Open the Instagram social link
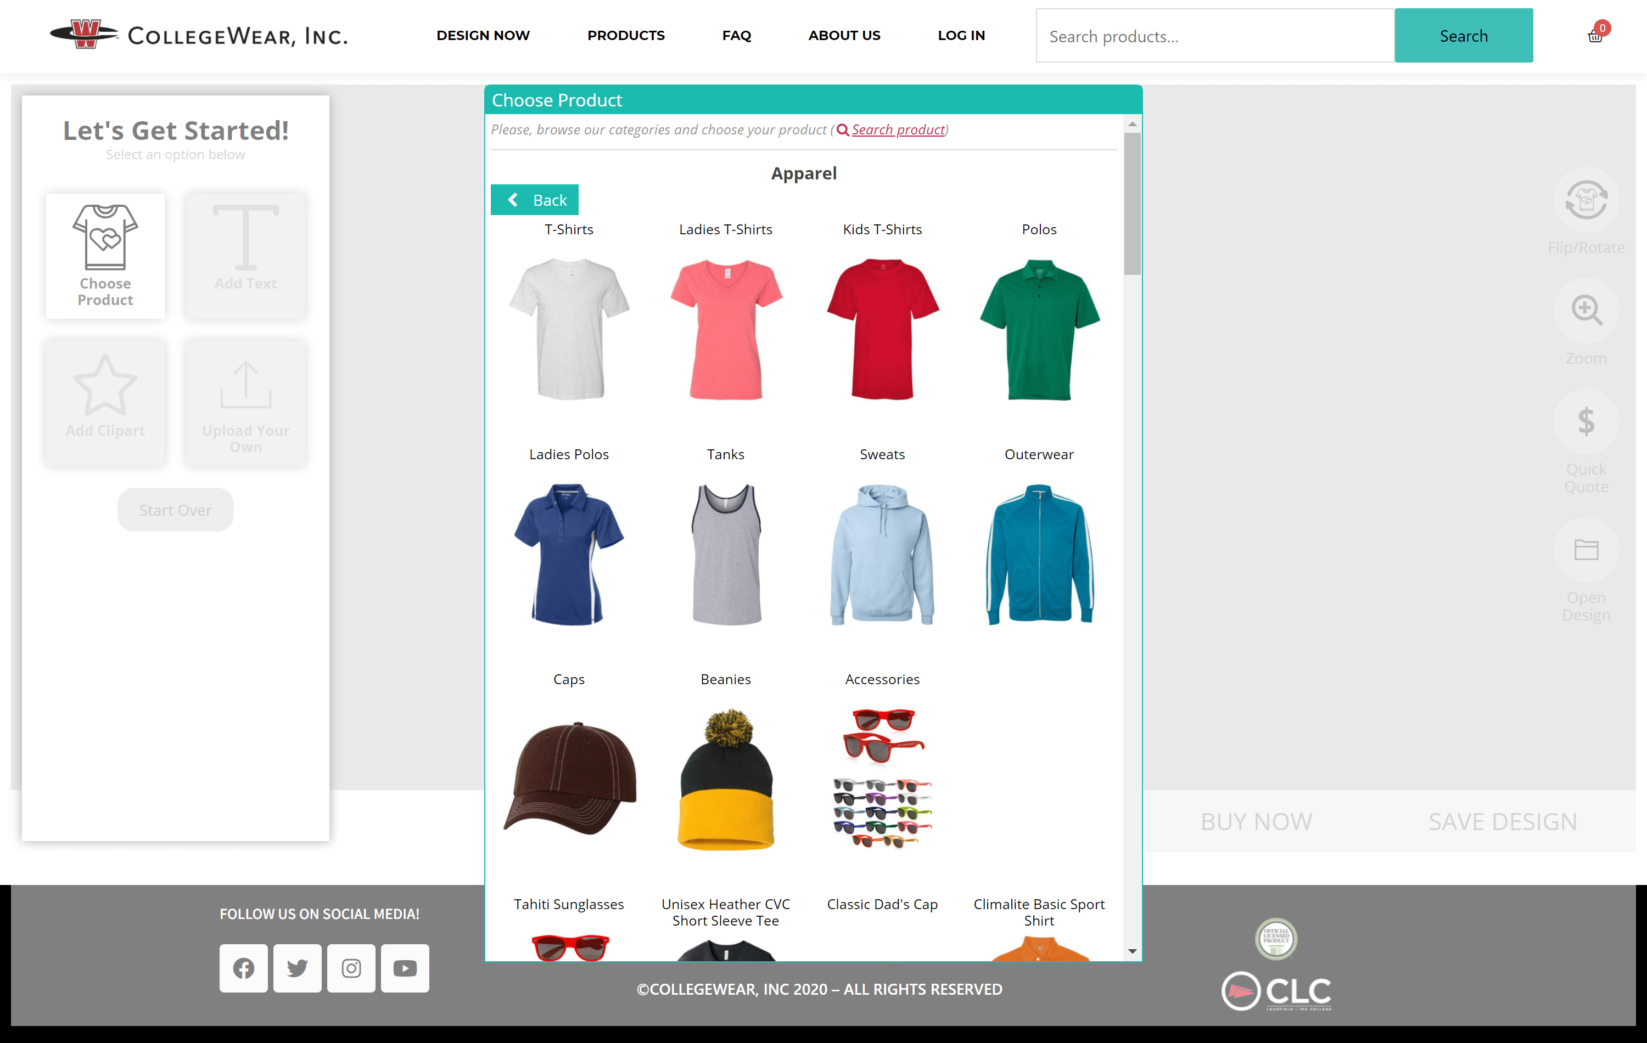The image size is (1647, 1043). click(x=351, y=968)
